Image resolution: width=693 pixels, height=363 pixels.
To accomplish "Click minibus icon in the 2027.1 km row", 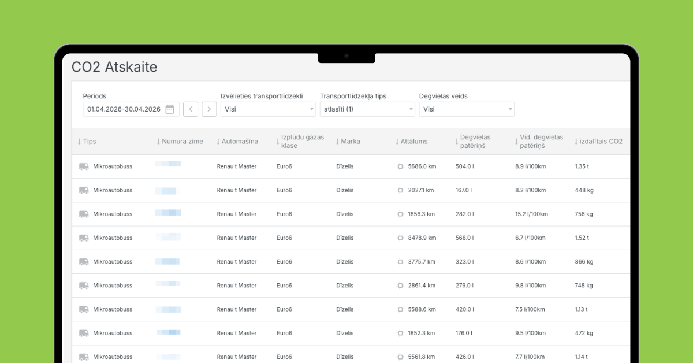I will pyautogui.click(x=84, y=190).
